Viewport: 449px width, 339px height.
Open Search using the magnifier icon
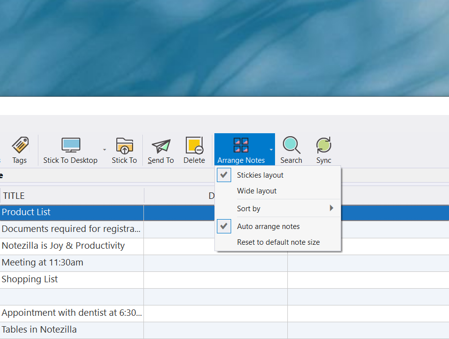point(291,145)
